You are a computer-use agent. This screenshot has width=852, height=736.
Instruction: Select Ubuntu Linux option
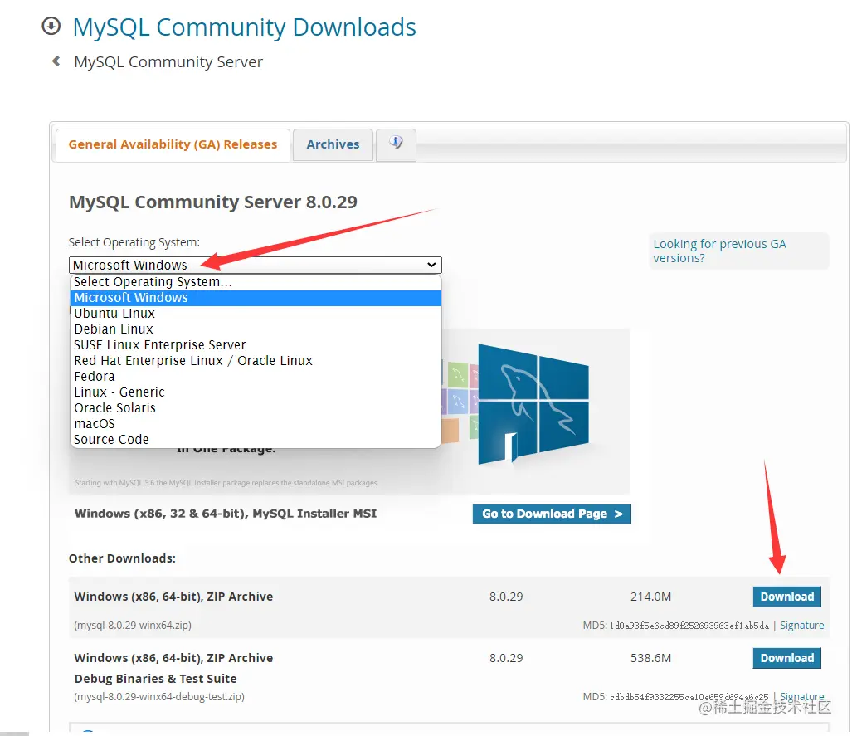point(256,314)
